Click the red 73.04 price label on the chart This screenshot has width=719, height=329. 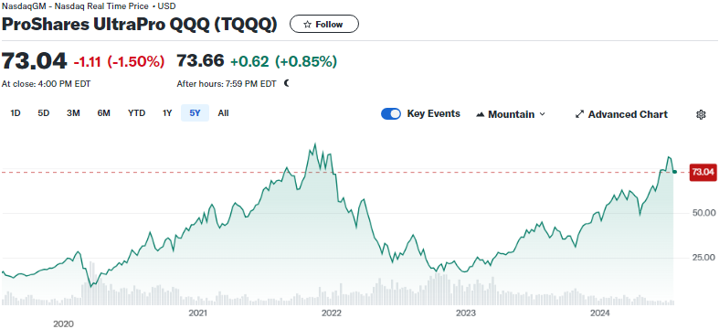[x=702, y=172]
